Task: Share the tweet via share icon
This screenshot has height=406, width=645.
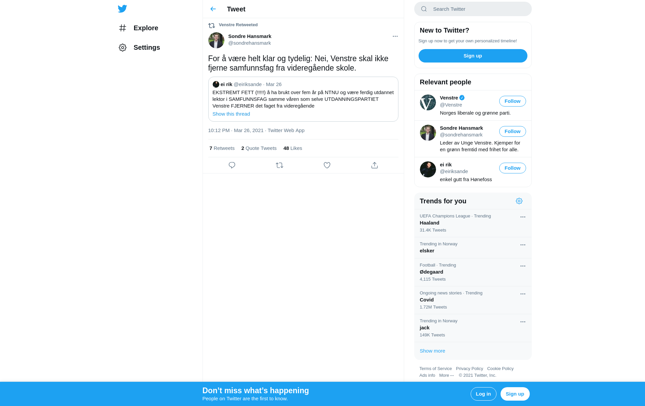Action: coord(375,165)
